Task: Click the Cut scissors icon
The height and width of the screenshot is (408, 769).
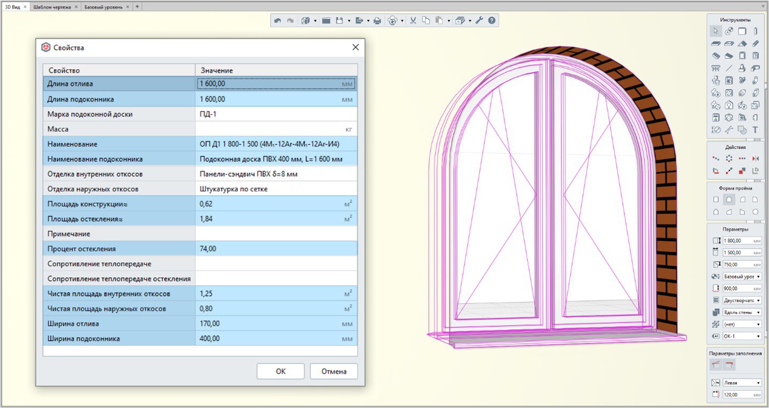Action: 413,20
